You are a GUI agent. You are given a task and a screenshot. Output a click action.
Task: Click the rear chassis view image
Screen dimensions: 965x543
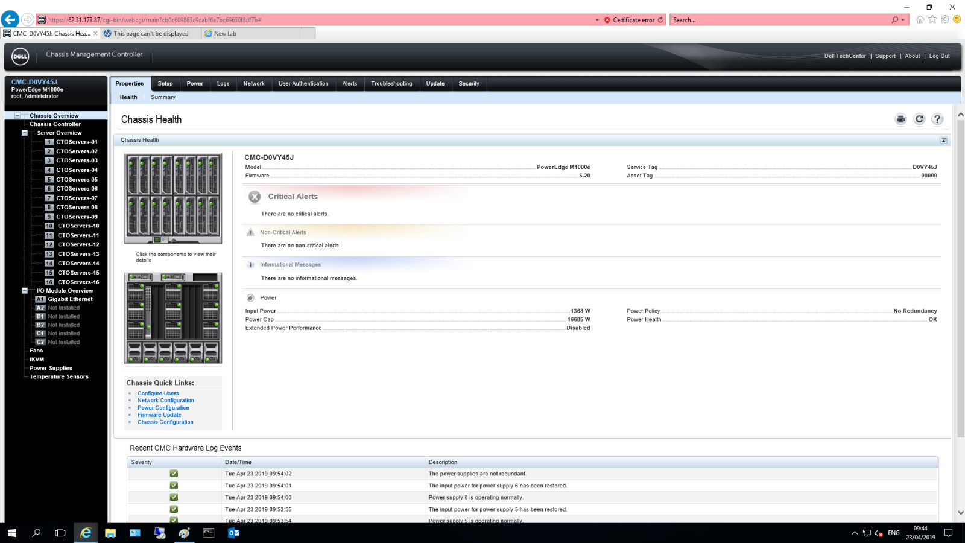(x=173, y=318)
